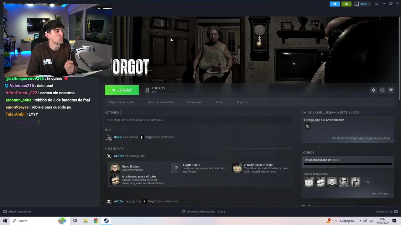Open Roble's avatar in today's activity

pyautogui.click(x=109, y=137)
